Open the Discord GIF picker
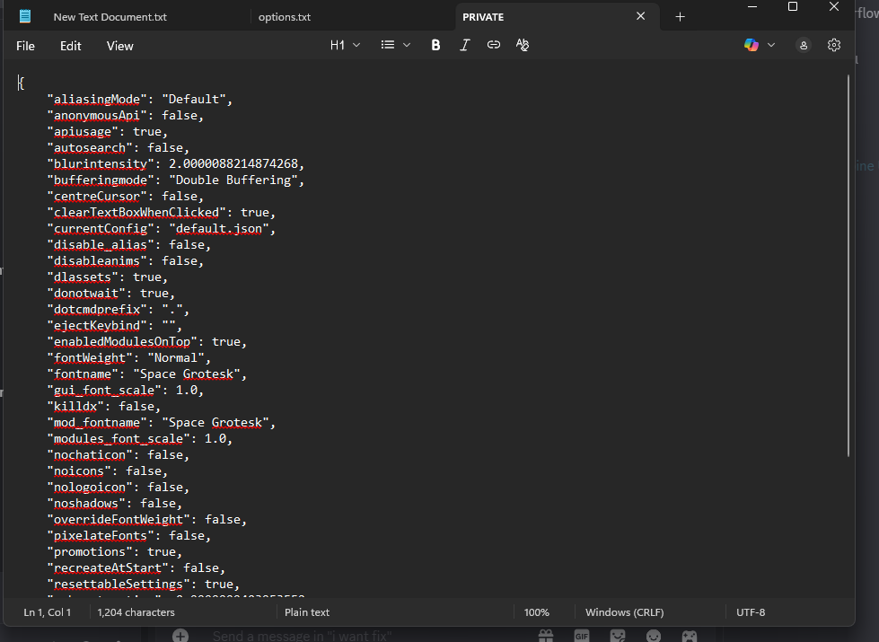 pos(581,636)
